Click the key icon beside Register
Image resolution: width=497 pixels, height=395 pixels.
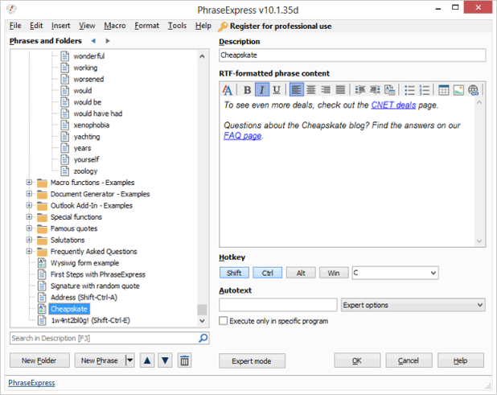point(223,27)
